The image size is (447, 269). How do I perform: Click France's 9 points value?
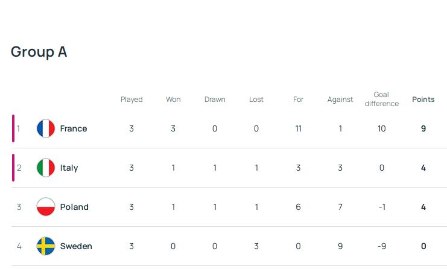pos(423,128)
